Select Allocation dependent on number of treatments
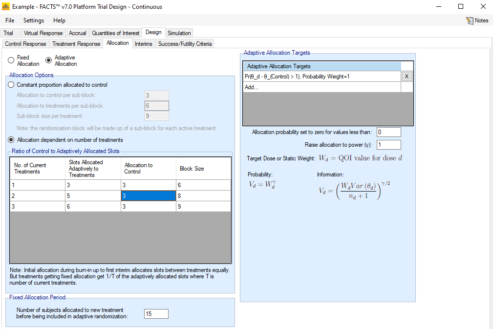Screen dimensions: 493x329 click(12, 140)
